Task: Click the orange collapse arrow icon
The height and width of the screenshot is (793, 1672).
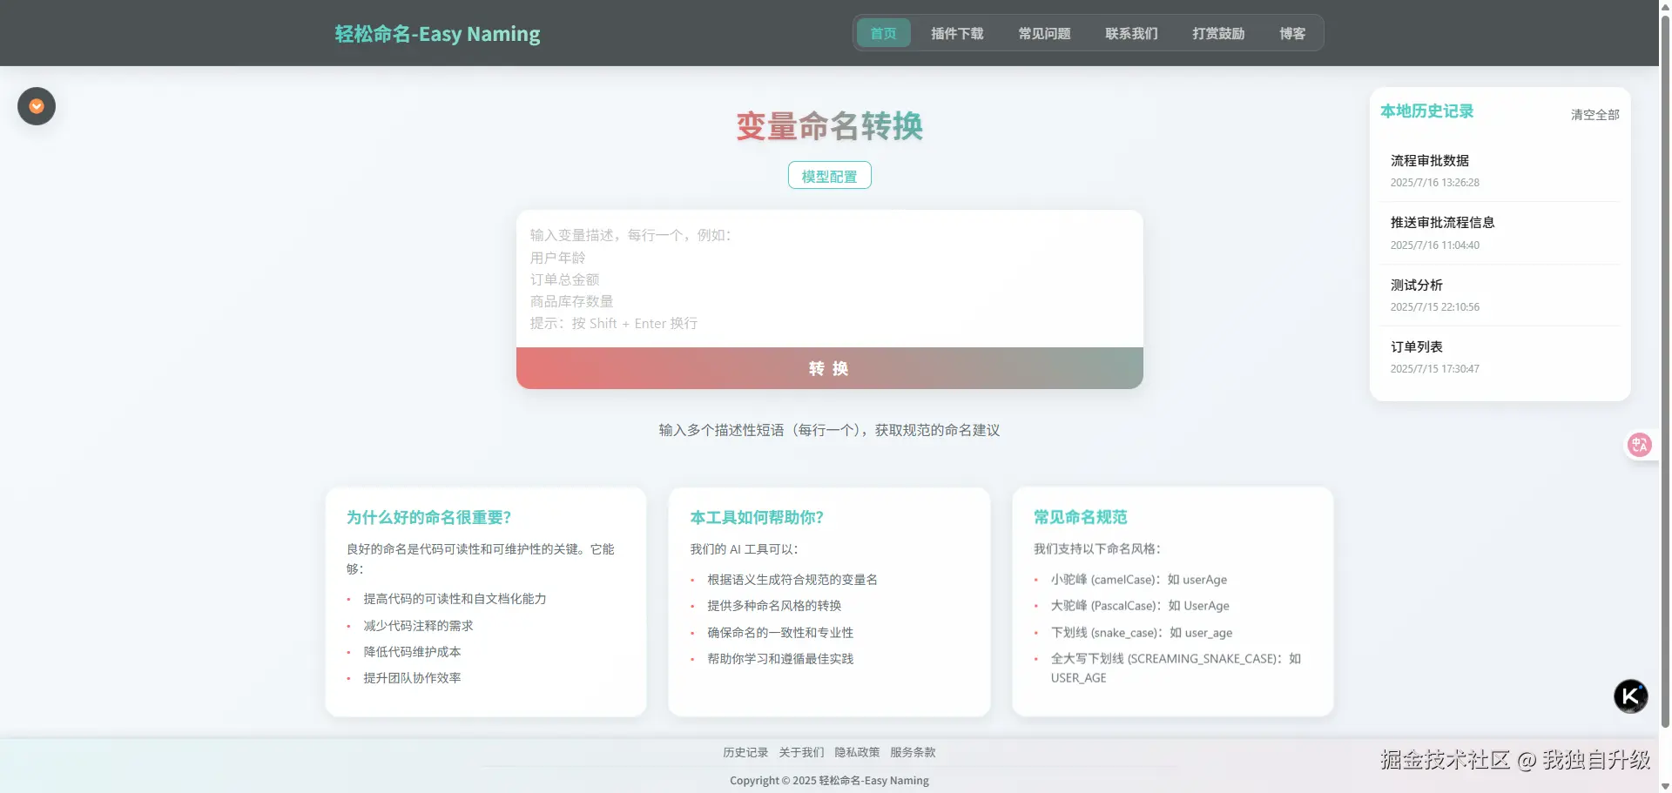Action: [36, 105]
